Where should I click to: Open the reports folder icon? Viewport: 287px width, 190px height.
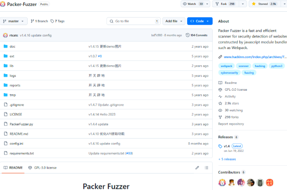tap(6, 85)
